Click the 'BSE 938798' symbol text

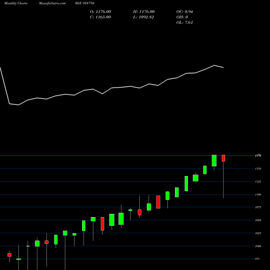pos(85,3)
